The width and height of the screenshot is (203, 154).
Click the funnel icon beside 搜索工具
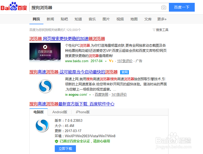154,30
